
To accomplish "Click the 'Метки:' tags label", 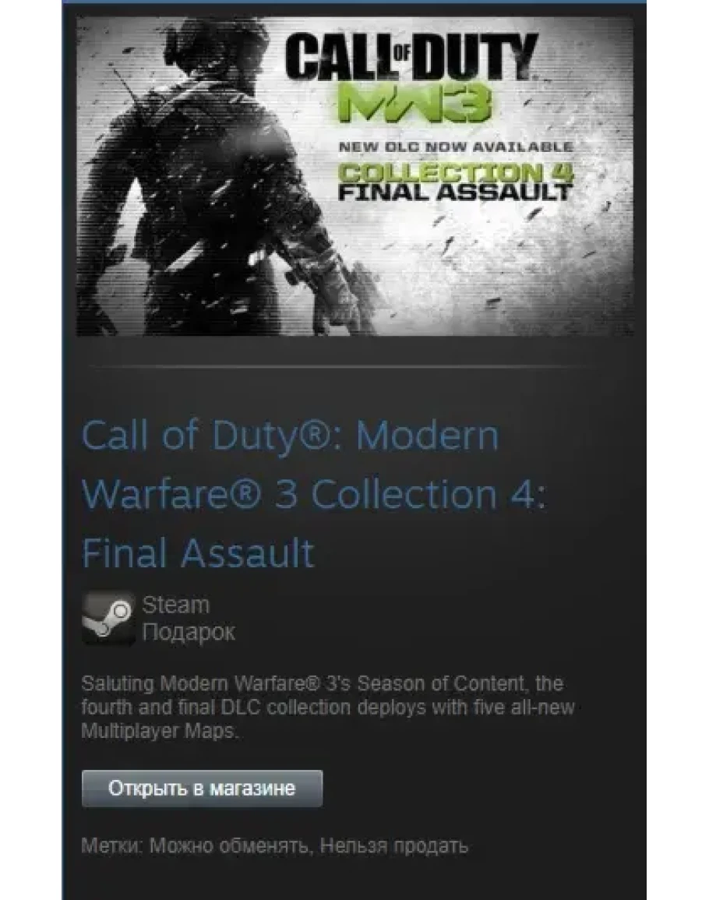I will tap(112, 846).
